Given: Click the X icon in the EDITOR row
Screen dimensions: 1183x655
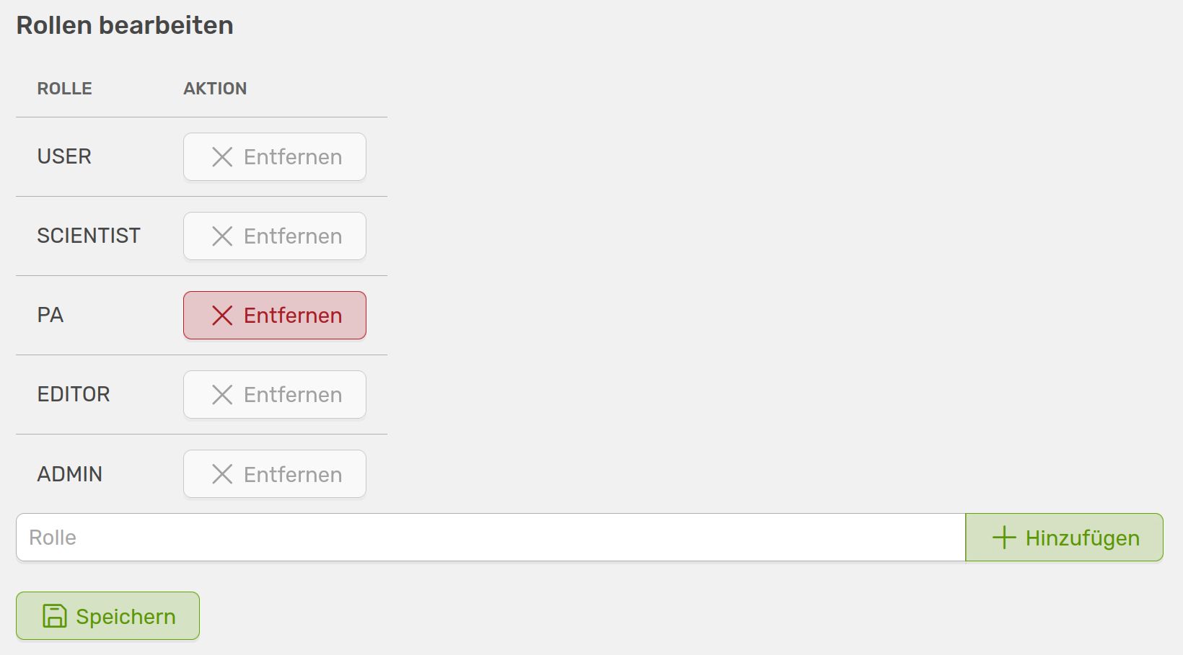Looking at the screenshot, I should pyautogui.click(x=222, y=395).
